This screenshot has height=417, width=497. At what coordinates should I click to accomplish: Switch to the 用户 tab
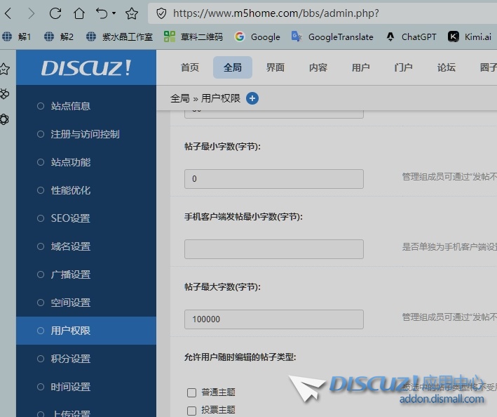click(x=361, y=67)
